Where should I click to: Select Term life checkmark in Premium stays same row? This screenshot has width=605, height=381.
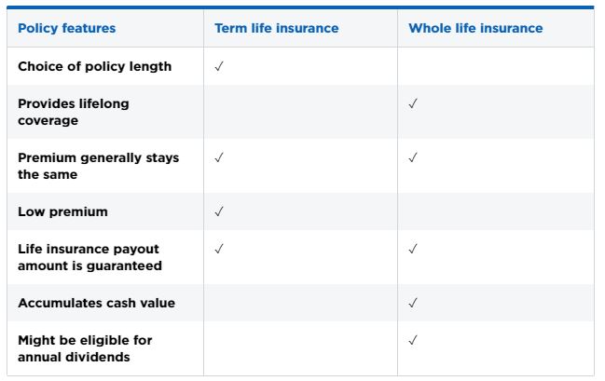218,157
